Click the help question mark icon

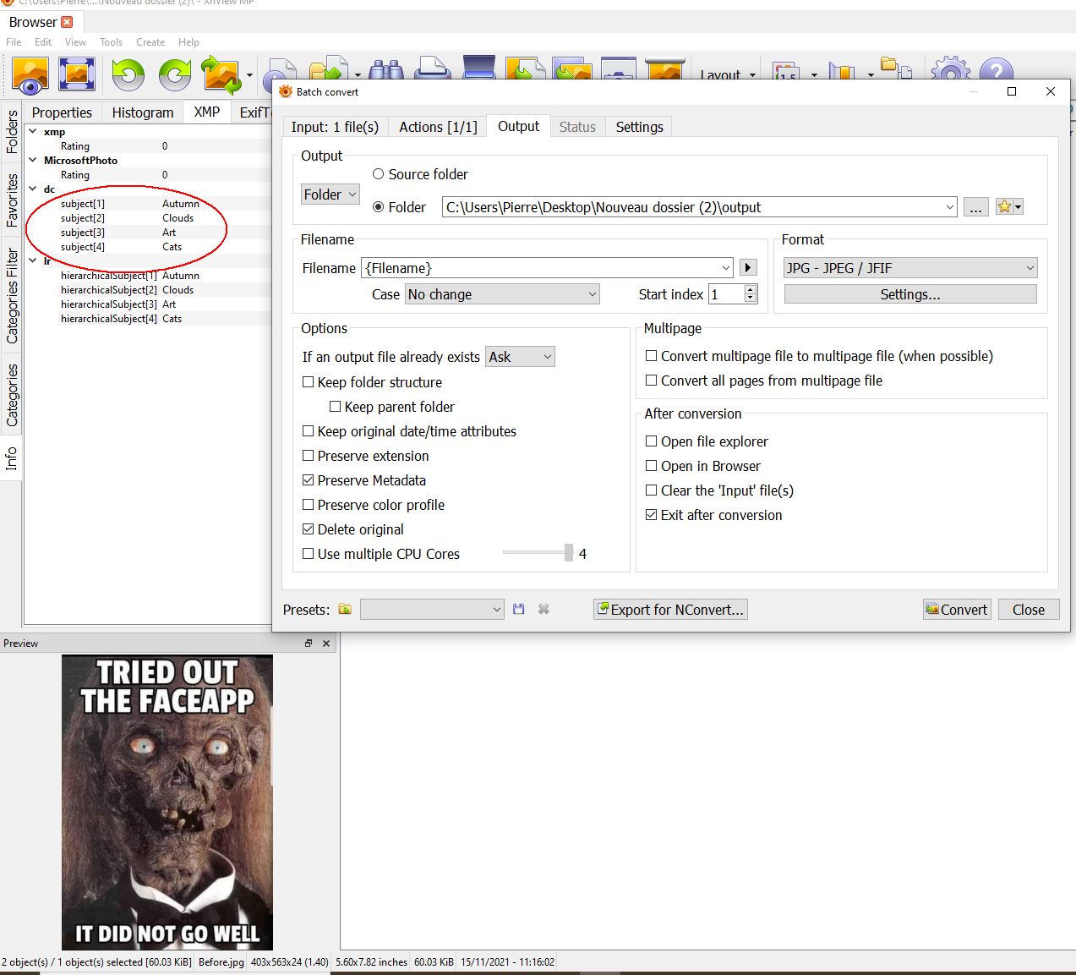click(x=997, y=69)
